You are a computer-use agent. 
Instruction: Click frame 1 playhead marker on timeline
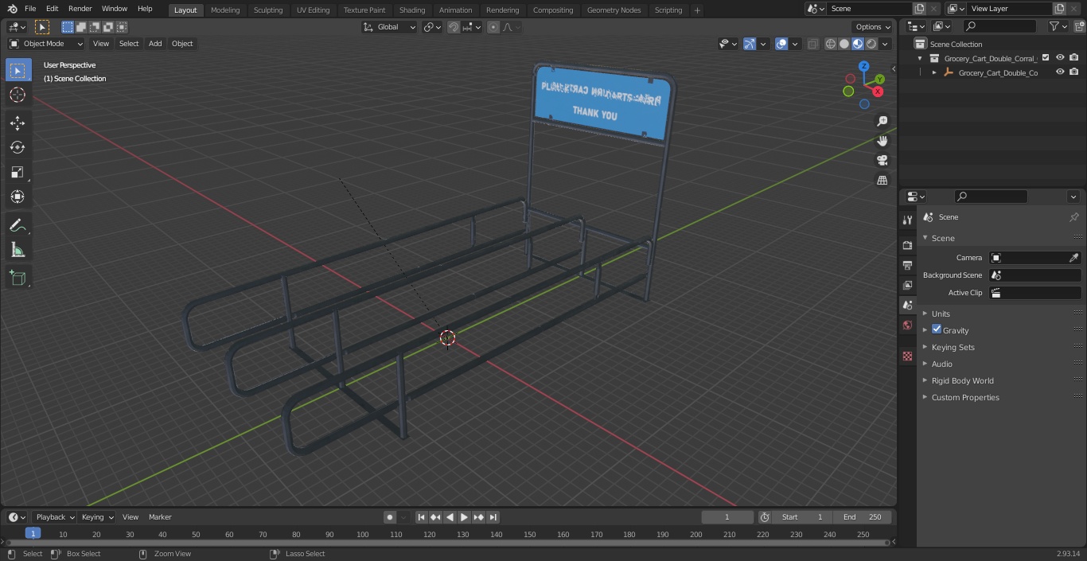[33, 533]
